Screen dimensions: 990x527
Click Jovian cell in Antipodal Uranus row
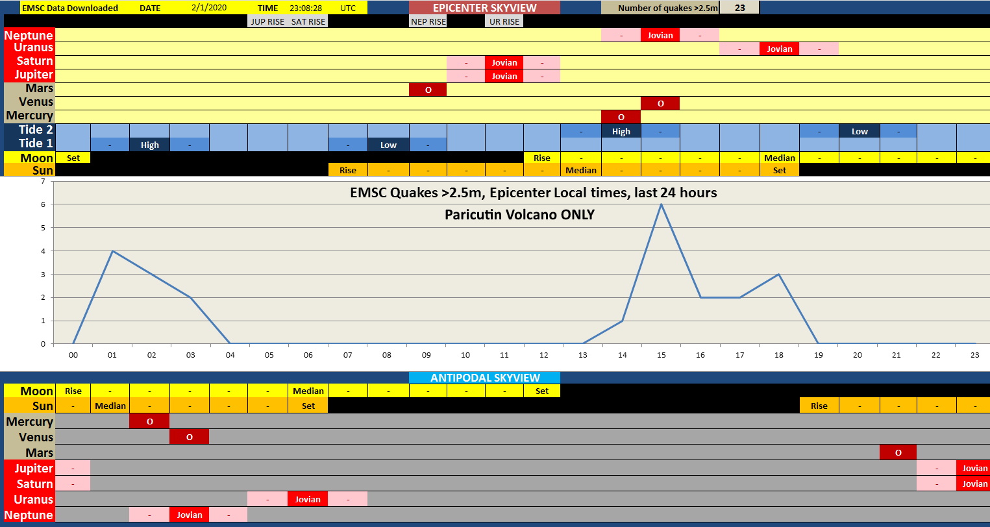308,499
